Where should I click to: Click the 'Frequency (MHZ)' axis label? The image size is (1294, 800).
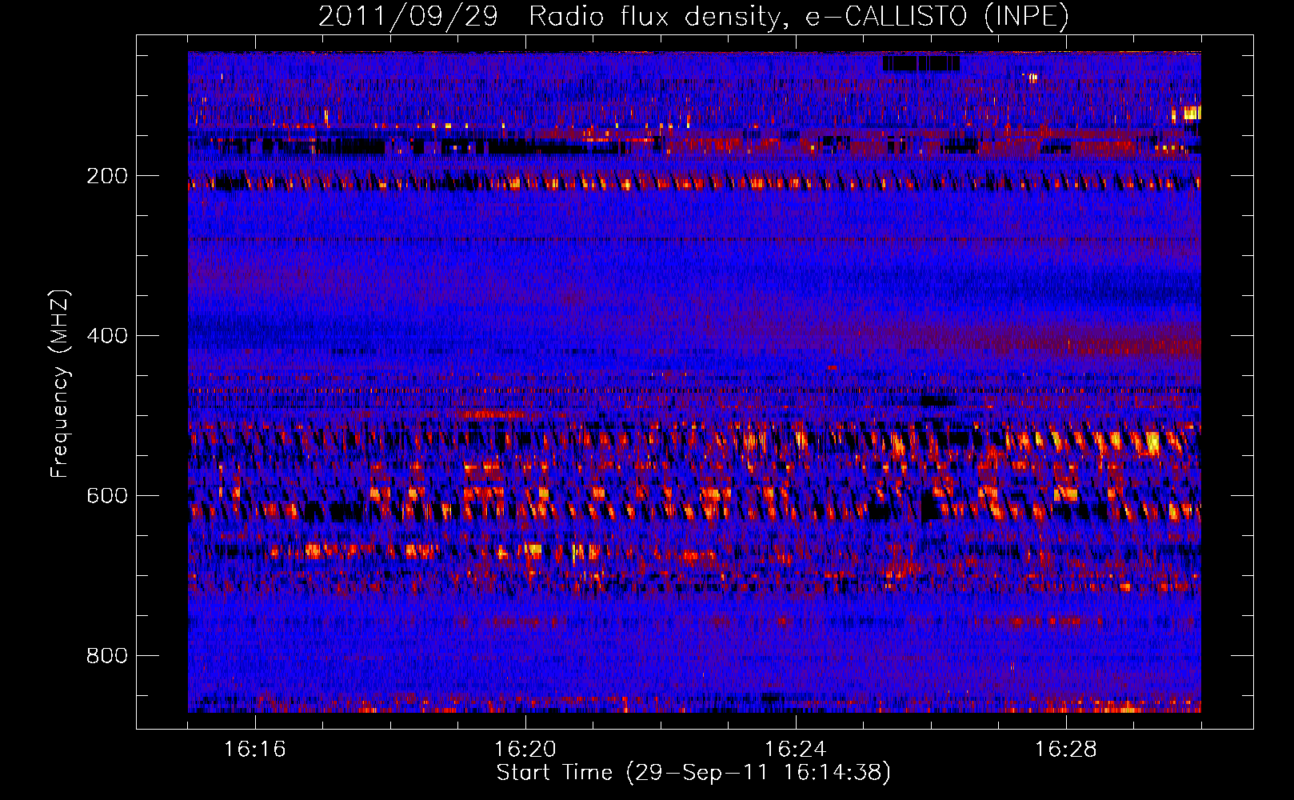(x=60, y=384)
